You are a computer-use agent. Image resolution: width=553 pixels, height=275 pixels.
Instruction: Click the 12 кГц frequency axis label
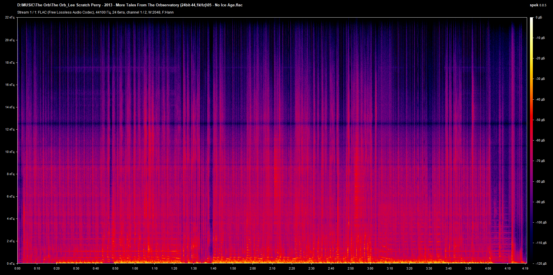point(10,129)
